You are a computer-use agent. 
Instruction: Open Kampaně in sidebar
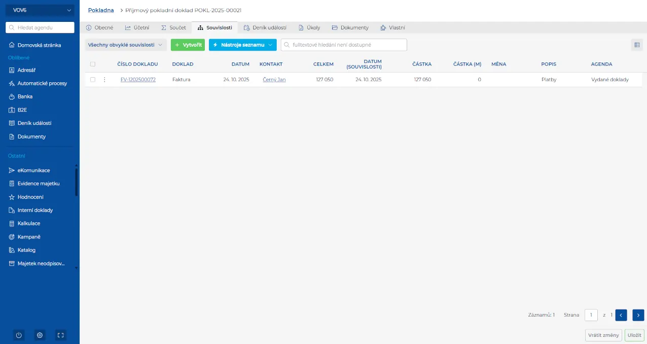coord(28,237)
